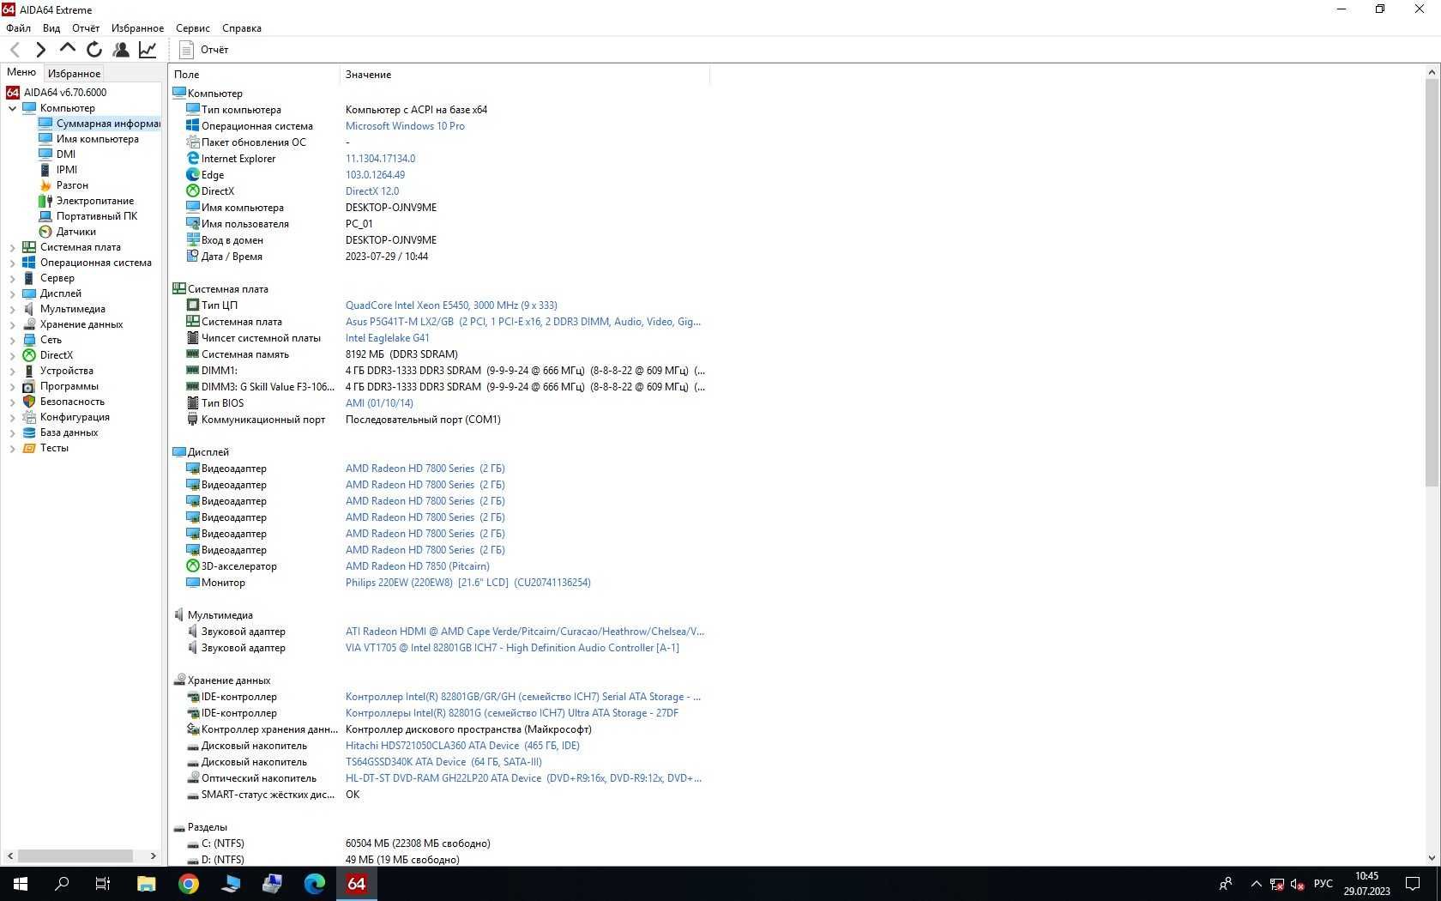Select Устройства in the left tree

(67, 371)
